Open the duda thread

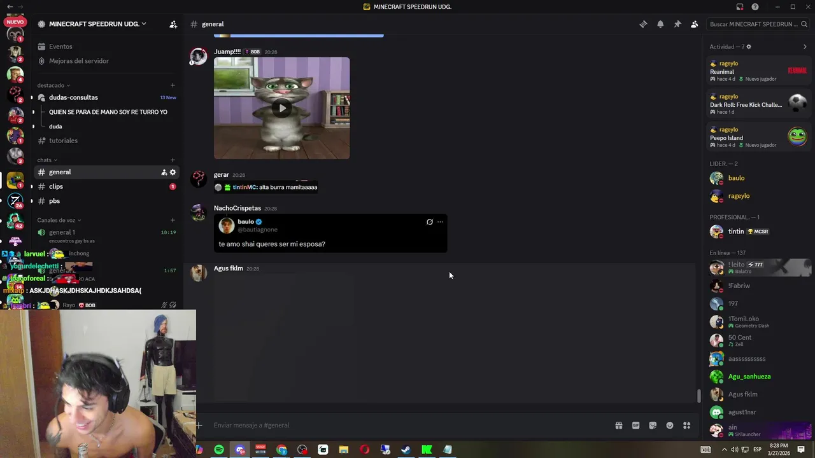point(55,127)
